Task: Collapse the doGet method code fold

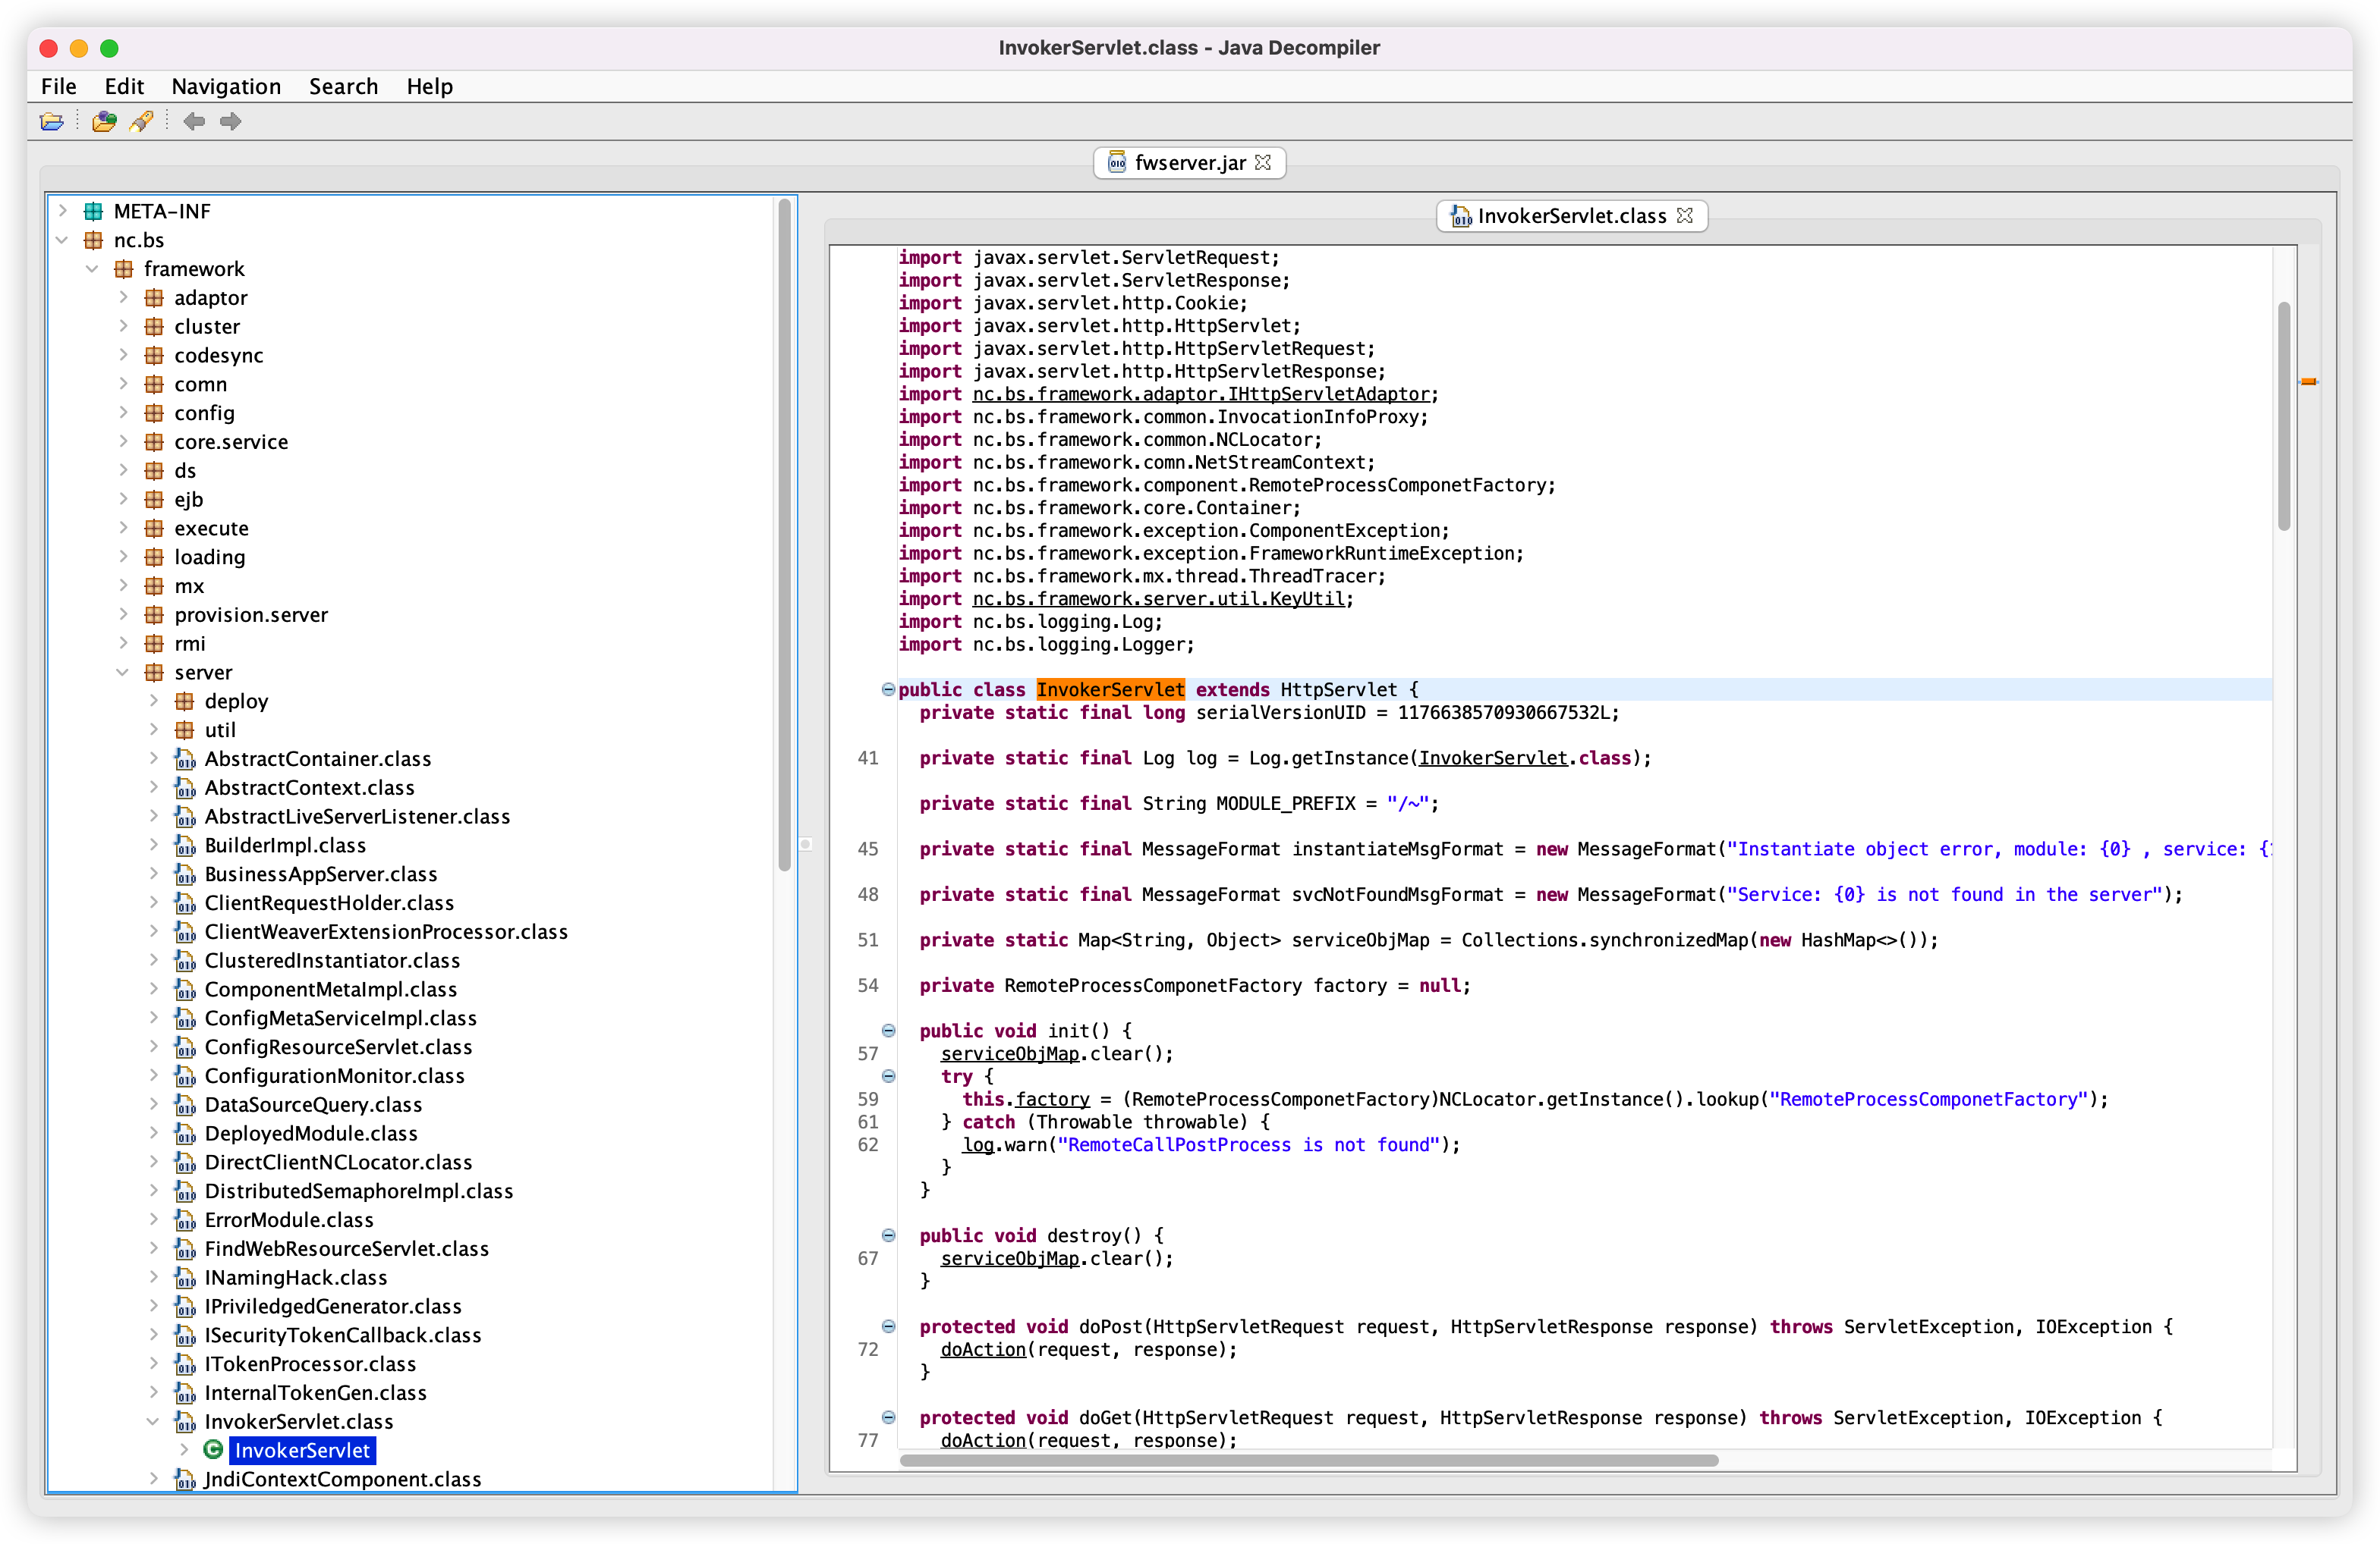Action: point(888,1417)
